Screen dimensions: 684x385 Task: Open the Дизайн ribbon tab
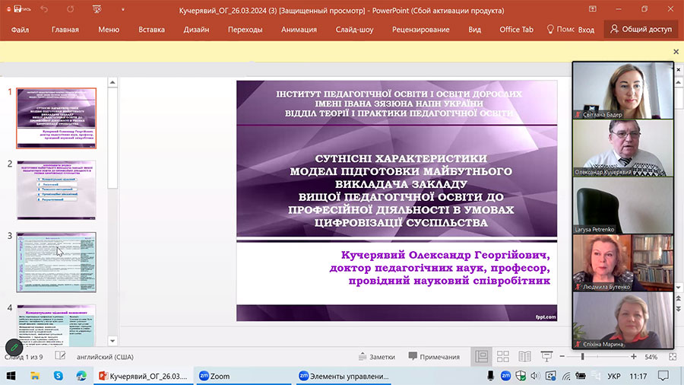click(196, 30)
